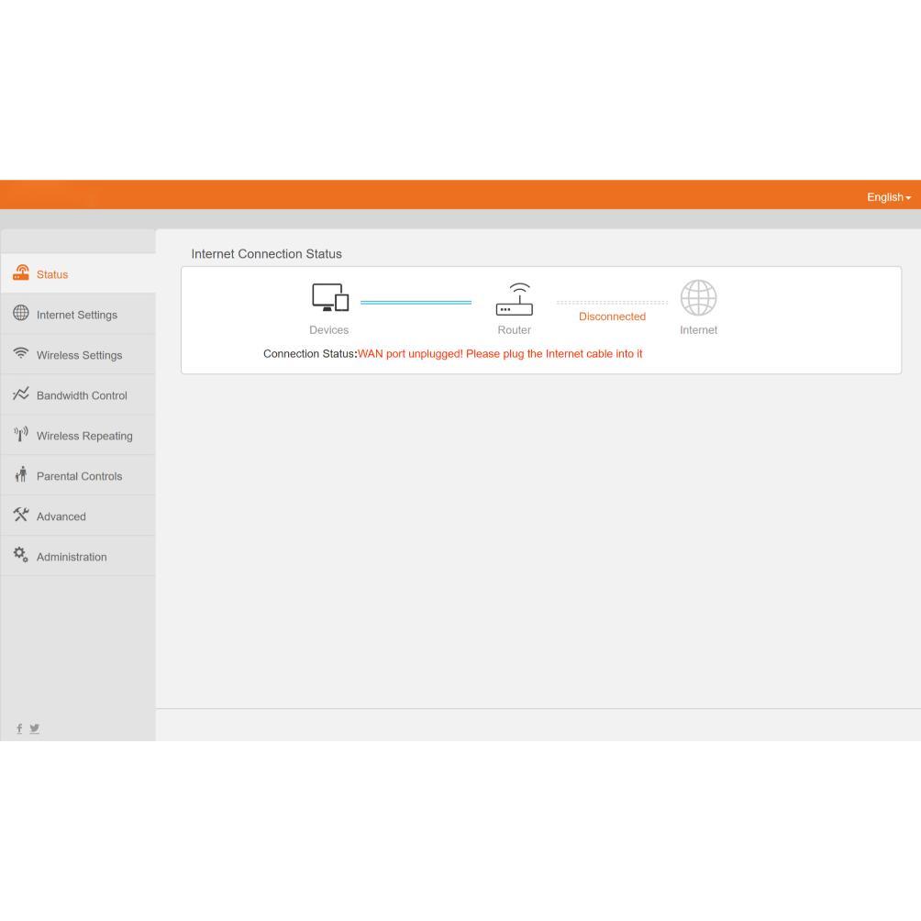This screenshot has width=921, height=921.
Task: Go to Bandwidth Control page
Action: [x=78, y=395]
